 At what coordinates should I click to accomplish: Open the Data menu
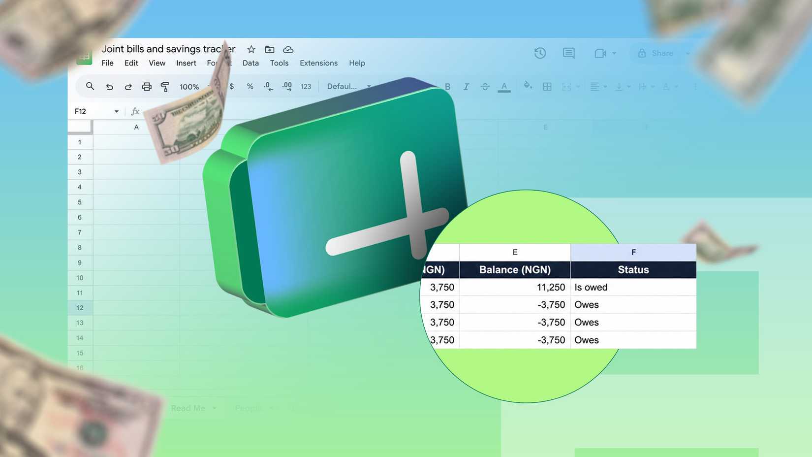point(250,63)
